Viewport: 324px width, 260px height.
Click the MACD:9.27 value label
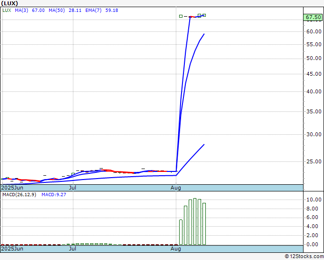tap(54, 195)
